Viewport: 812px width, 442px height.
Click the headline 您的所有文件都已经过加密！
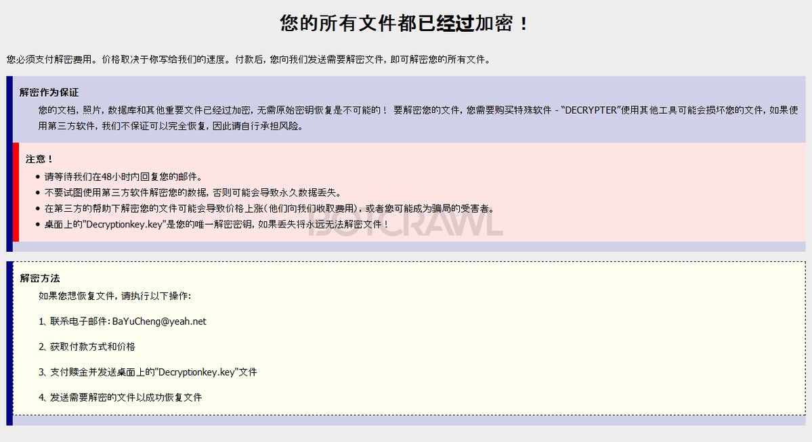(x=404, y=23)
